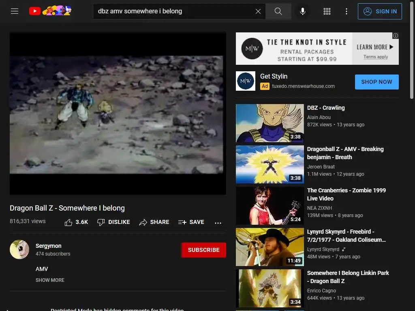415x311 pixels.
Task: Click the video title Dragon Ball Z
Action: 67,208
